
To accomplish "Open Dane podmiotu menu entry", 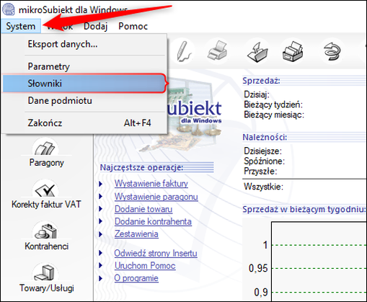I will (84, 101).
